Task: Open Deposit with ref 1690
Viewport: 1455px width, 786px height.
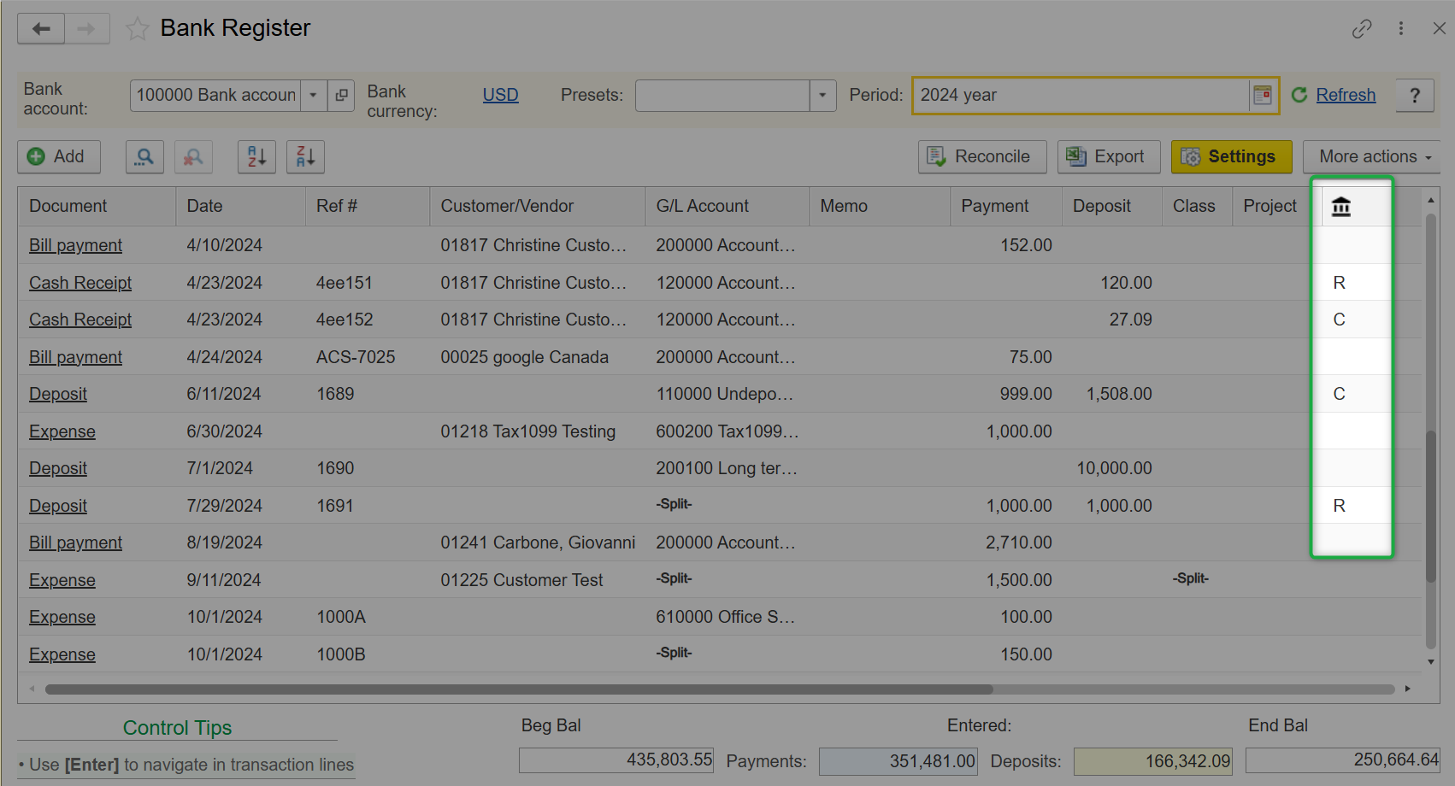Action: pyautogui.click(x=58, y=469)
